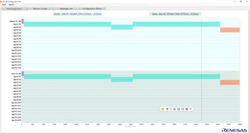Select the Master PL-SW blue bar
This screenshot has height=134, width=250.
pos(23,21)
